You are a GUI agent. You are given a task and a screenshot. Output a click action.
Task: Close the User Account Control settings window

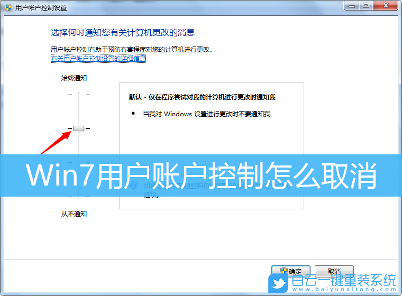pos(386,5)
